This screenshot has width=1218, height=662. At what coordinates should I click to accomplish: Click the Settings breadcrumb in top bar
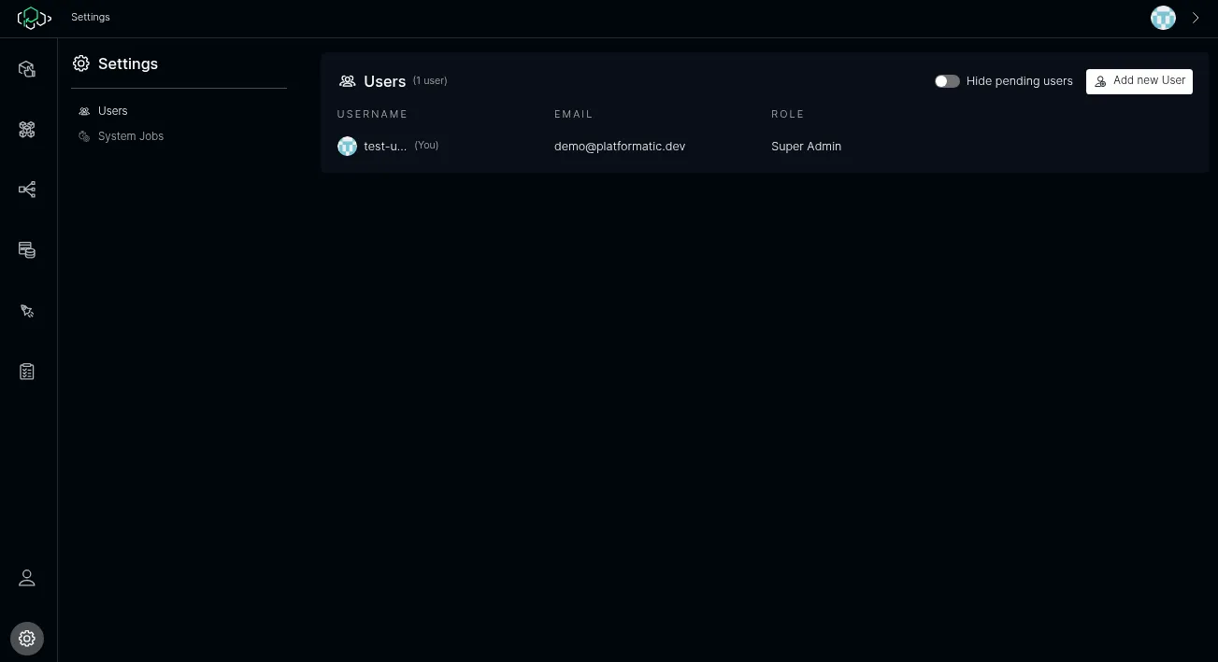click(91, 18)
